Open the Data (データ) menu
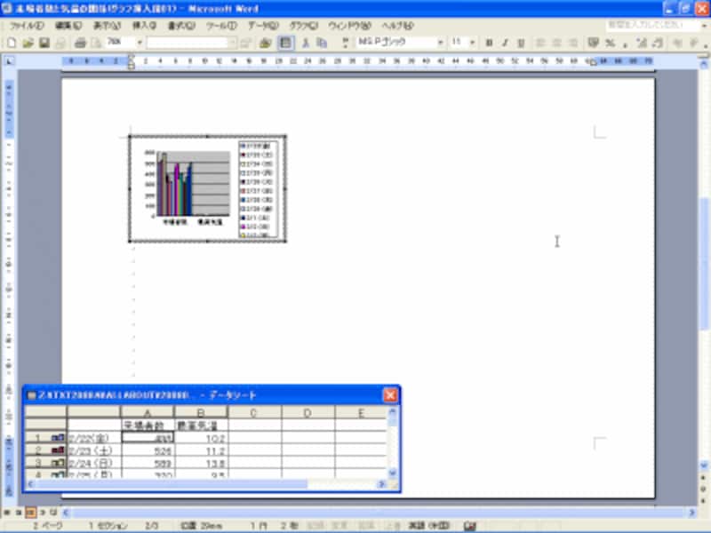This screenshot has width=711, height=533. coord(262,26)
